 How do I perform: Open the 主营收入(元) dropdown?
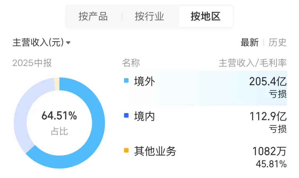(38, 43)
